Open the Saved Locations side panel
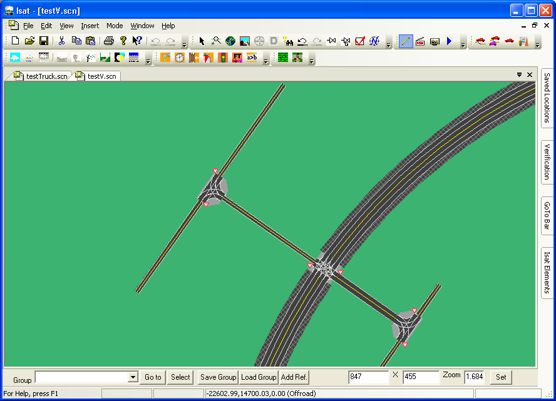Image resolution: width=556 pixels, height=401 pixels. 547,97
